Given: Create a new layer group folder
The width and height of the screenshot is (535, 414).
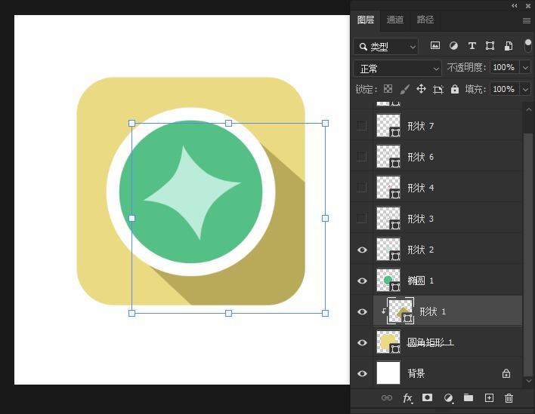Looking at the screenshot, I should [469, 397].
